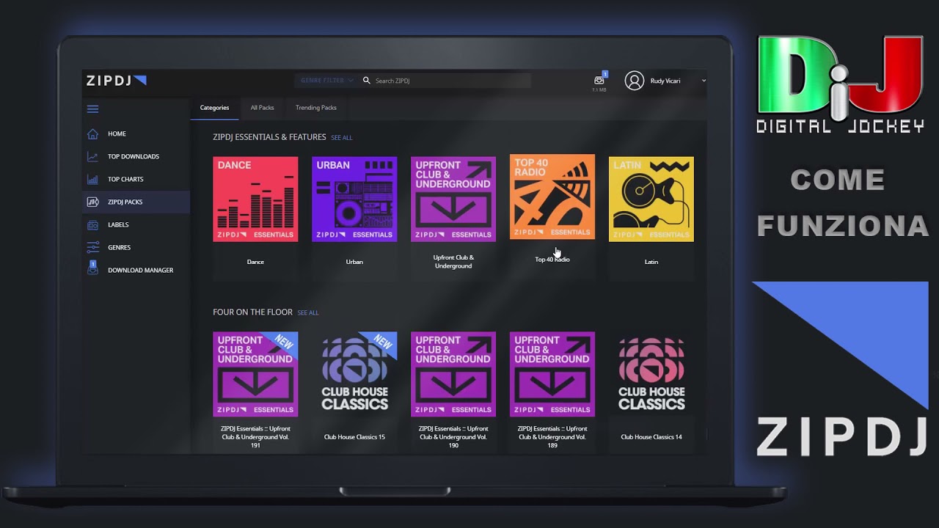The width and height of the screenshot is (939, 528).
Task: Click the Download Manager tray icon
Action: (92, 268)
